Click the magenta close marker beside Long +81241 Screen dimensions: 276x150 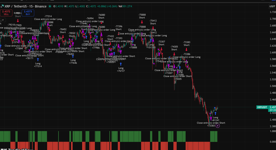click(x=211, y=118)
